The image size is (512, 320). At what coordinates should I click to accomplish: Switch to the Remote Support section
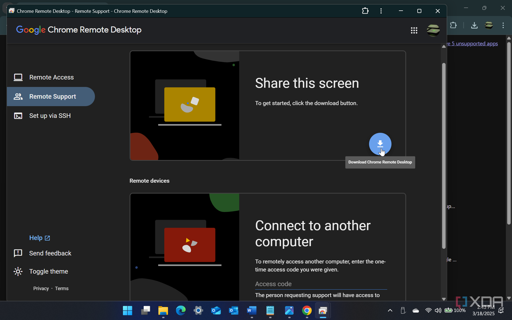[52, 97]
